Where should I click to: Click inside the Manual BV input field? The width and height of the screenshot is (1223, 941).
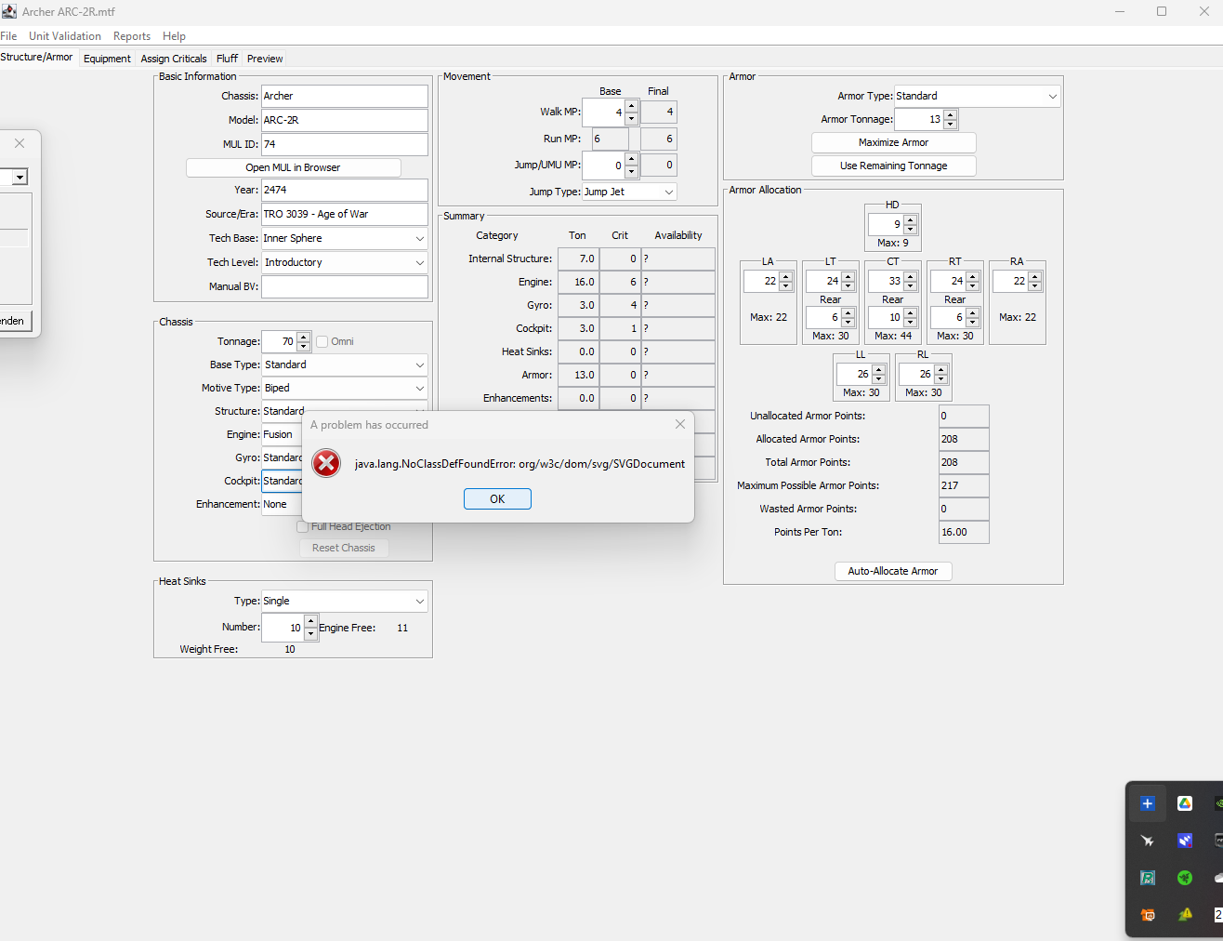pos(344,285)
